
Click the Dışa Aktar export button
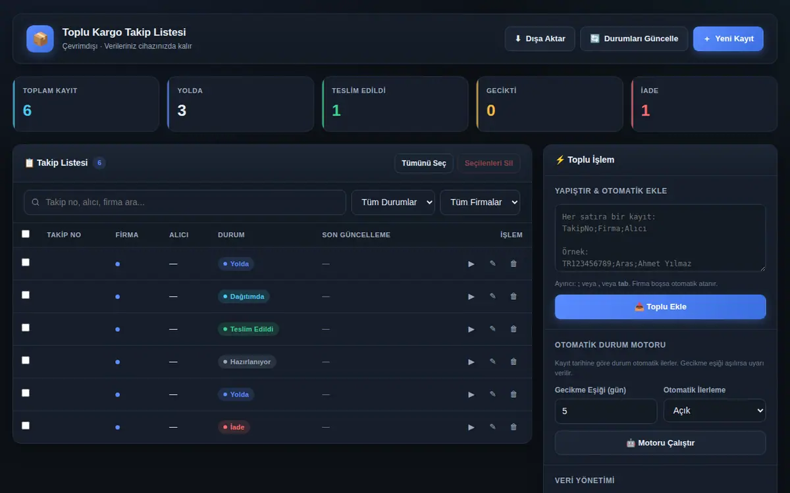pyautogui.click(x=540, y=39)
